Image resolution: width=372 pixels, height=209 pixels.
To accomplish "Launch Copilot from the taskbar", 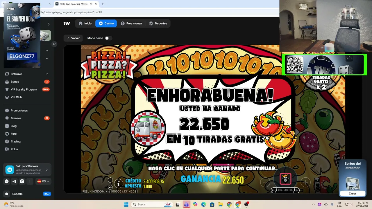I will pyautogui.click(x=195, y=204).
